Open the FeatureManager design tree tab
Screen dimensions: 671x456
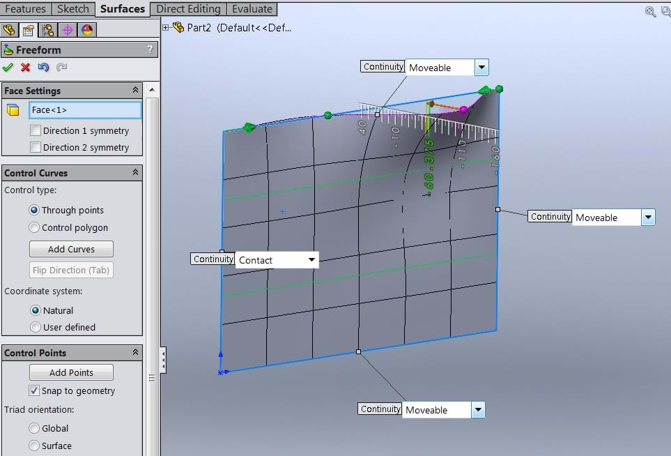coord(10,30)
